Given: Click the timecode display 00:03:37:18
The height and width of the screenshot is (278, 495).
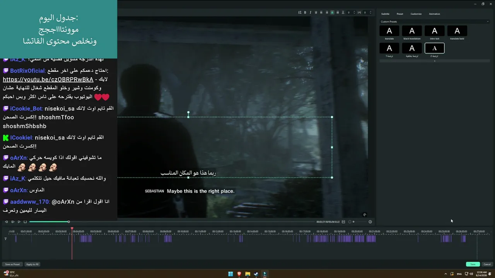Looking at the screenshot, I should pyautogui.click(x=322, y=222).
